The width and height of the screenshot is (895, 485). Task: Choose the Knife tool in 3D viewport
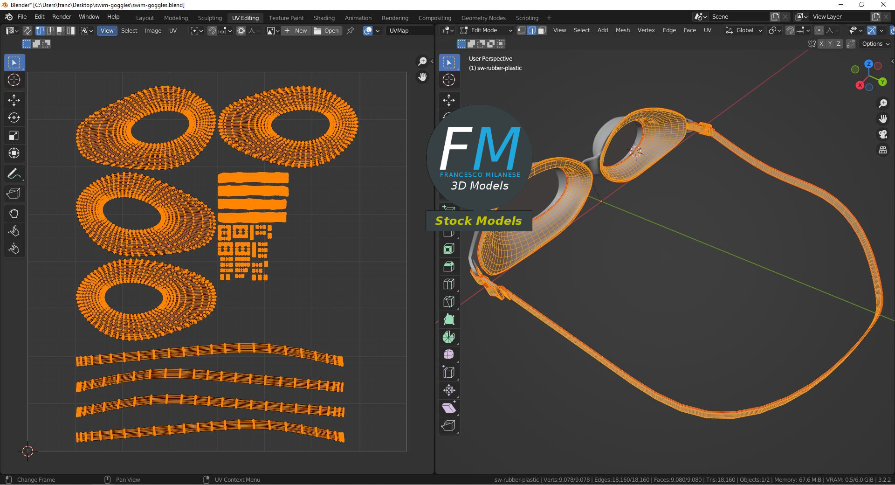[x=448, y=302]
